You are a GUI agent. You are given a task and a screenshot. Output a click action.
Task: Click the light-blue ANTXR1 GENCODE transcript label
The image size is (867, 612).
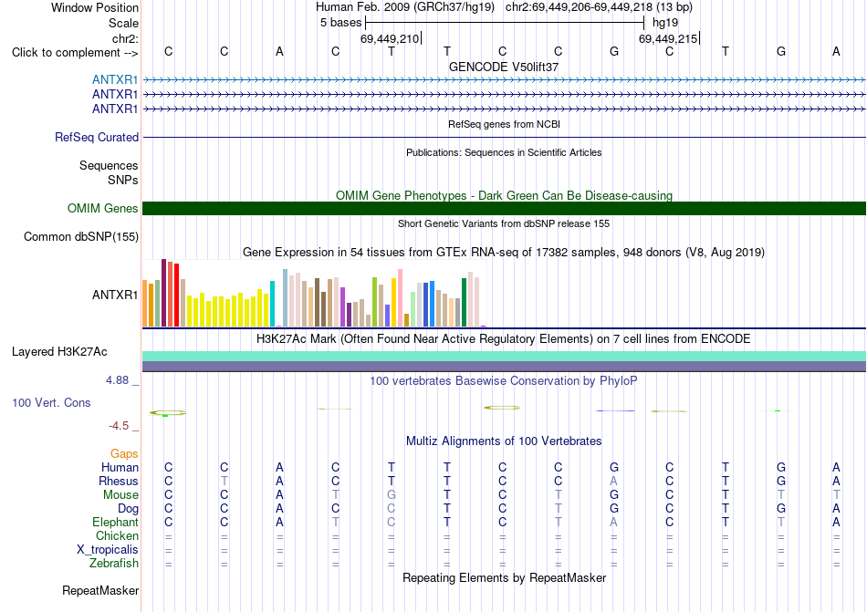115,79
